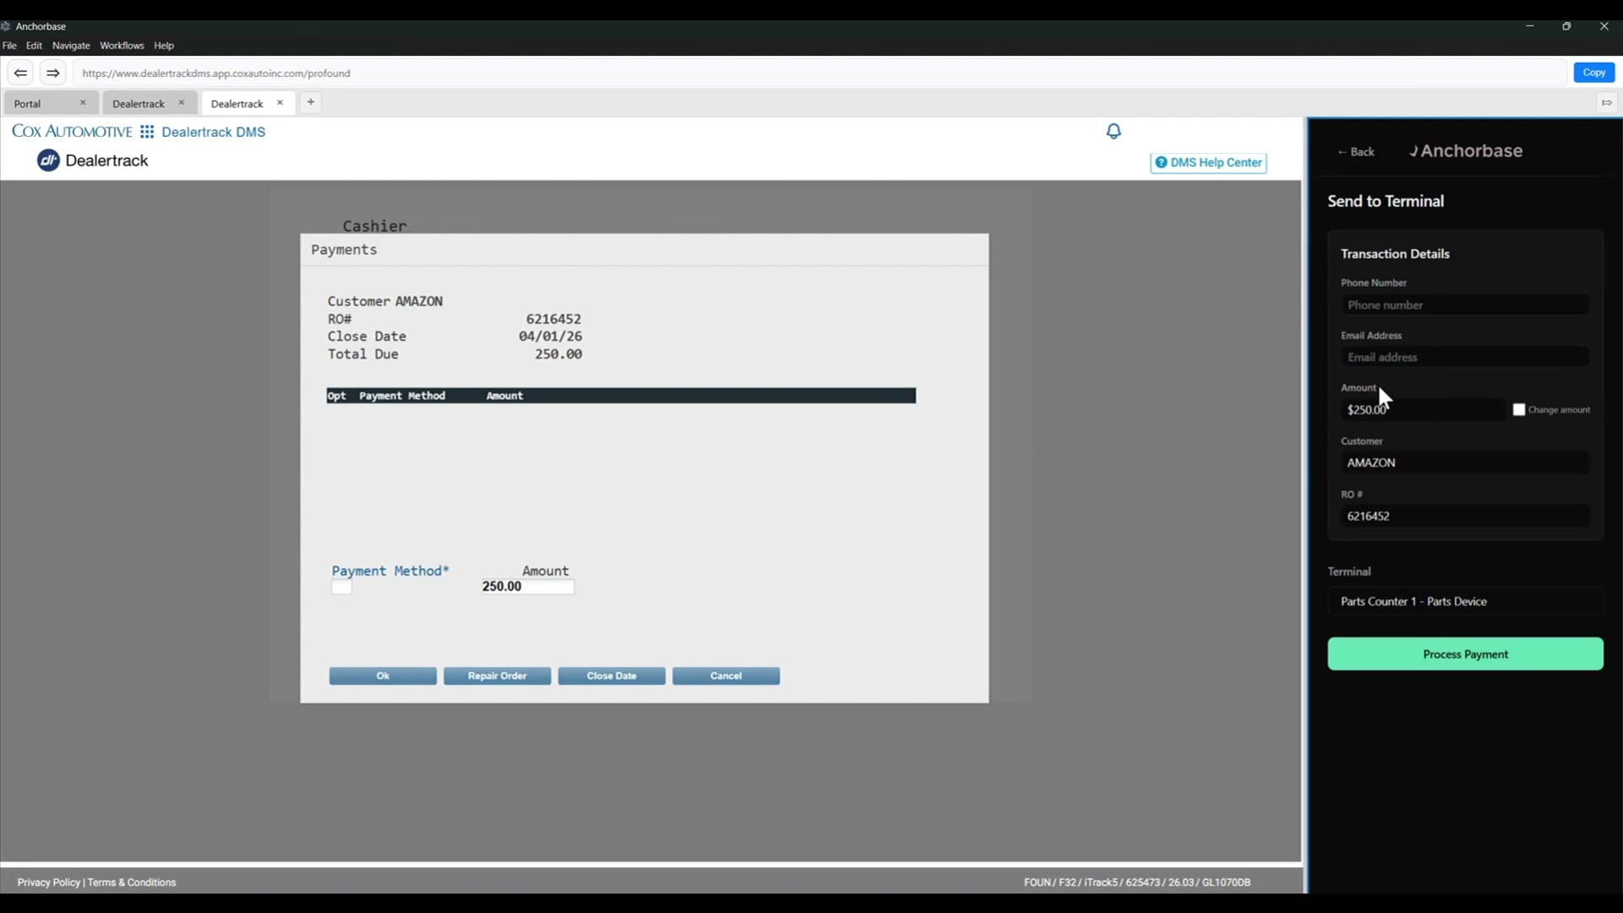Click the Customer AMAZON field
The height and width of the screenshot is (913, 1623).
point(1465,463)
